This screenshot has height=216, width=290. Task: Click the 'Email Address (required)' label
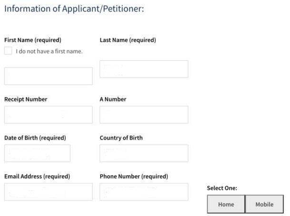[37, 177]
